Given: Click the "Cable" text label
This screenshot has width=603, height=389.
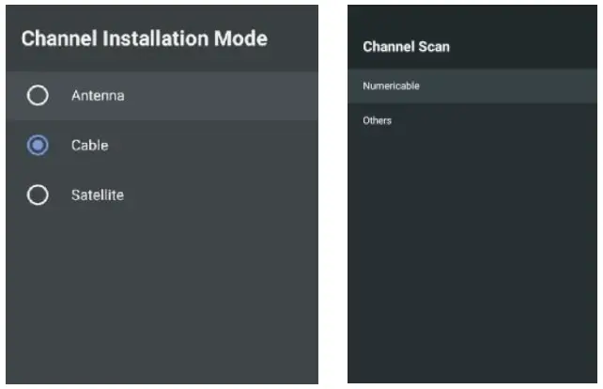Looking at the screenshot, I should click(89, 146).
